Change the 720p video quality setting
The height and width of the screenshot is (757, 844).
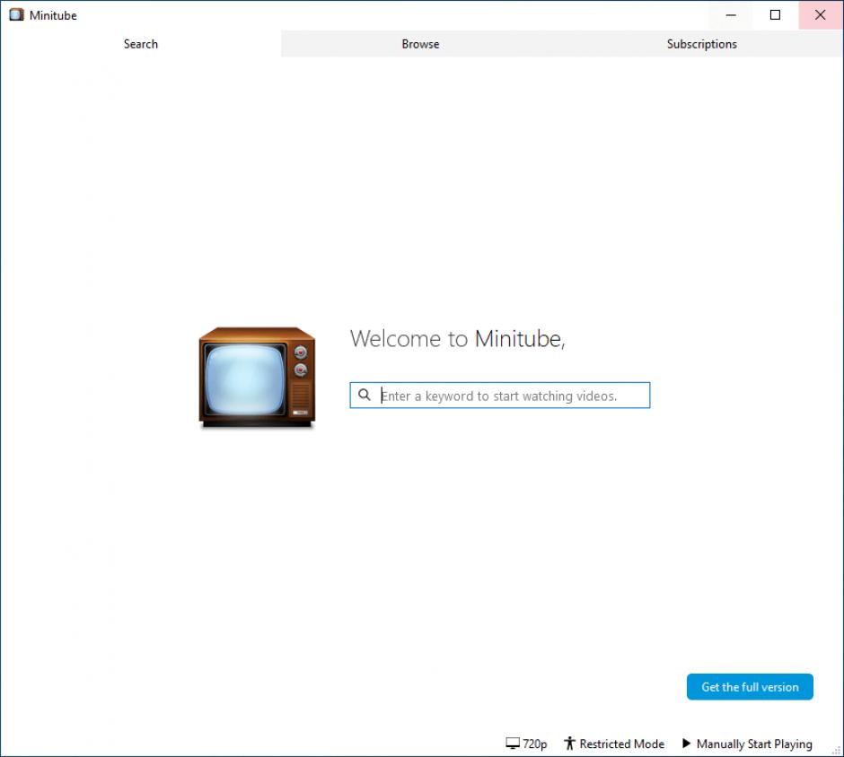[526, 744]
